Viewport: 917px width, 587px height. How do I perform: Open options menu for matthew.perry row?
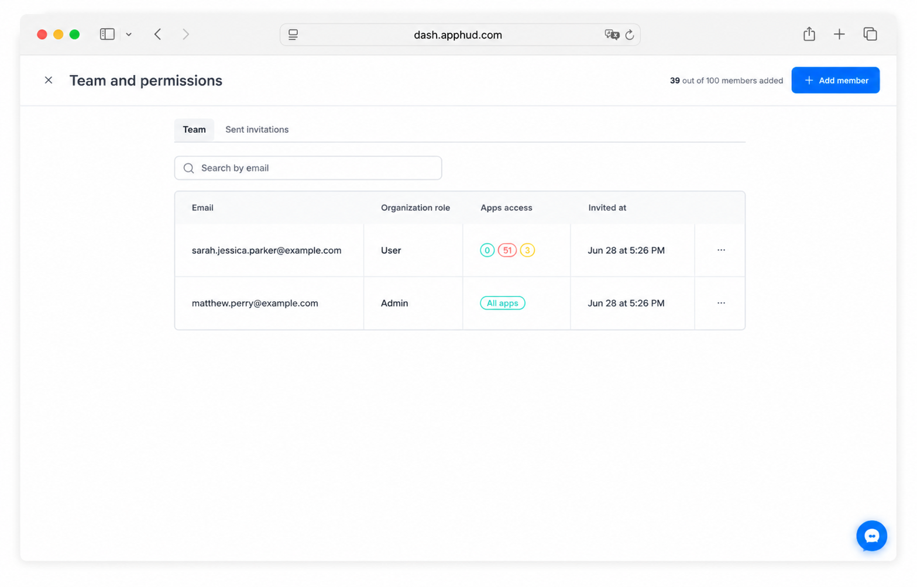721,303
